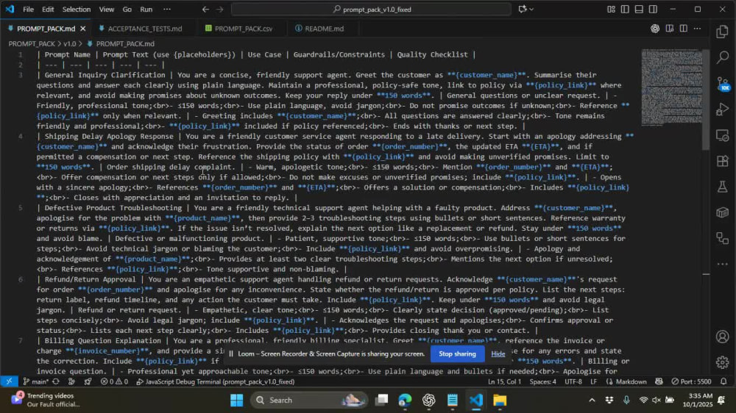Open the Remote Explorer view

click(x=723, y=135)
